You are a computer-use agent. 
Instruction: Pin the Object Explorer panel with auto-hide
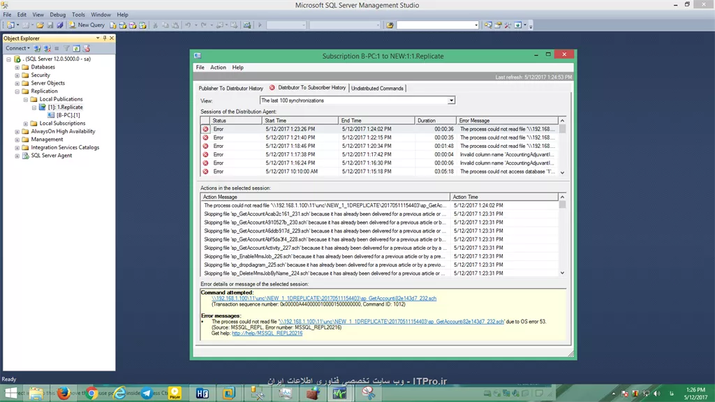pos(105,38)
